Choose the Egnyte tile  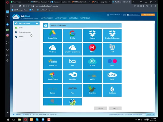click(x=52, y=90)
